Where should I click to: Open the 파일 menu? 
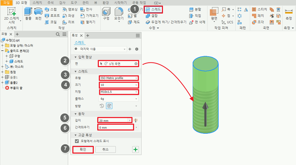[x=6, y=3]
